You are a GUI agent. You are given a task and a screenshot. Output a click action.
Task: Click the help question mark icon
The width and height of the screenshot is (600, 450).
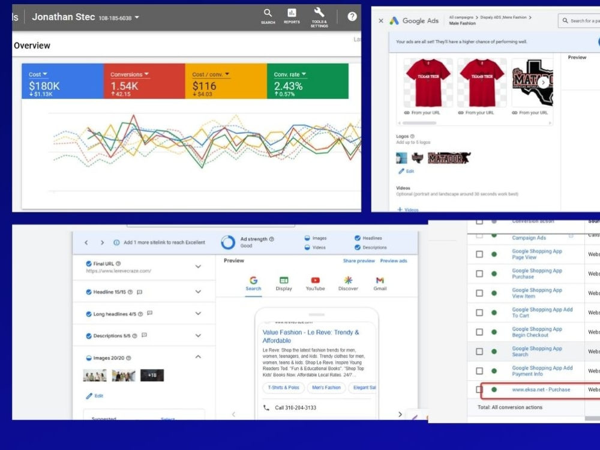[x=352, y=16]
